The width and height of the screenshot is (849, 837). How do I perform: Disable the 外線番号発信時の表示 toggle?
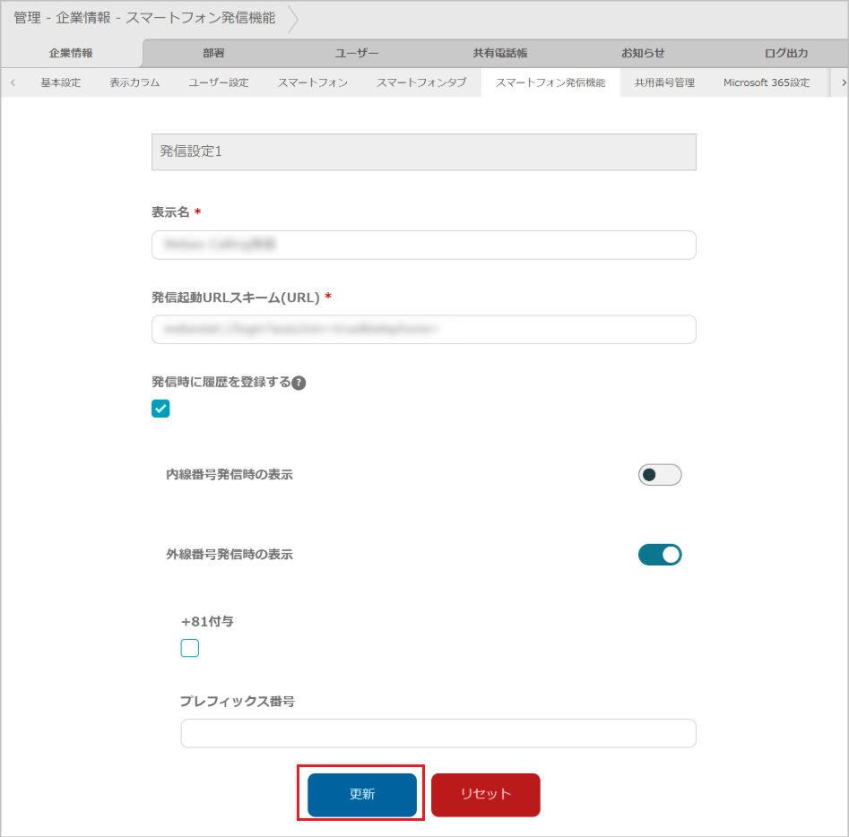[660, 555]
